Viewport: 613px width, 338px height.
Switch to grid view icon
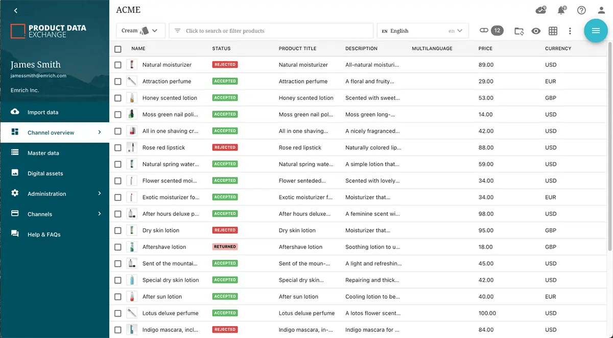click(553, 31)
